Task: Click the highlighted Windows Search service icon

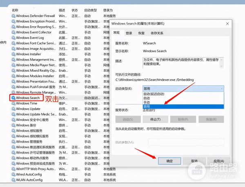Action: coord(13,98)
